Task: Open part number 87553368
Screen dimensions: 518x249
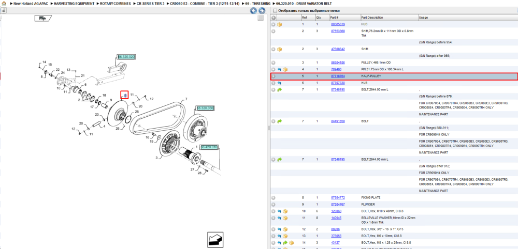Action: (x=338, y=31)
